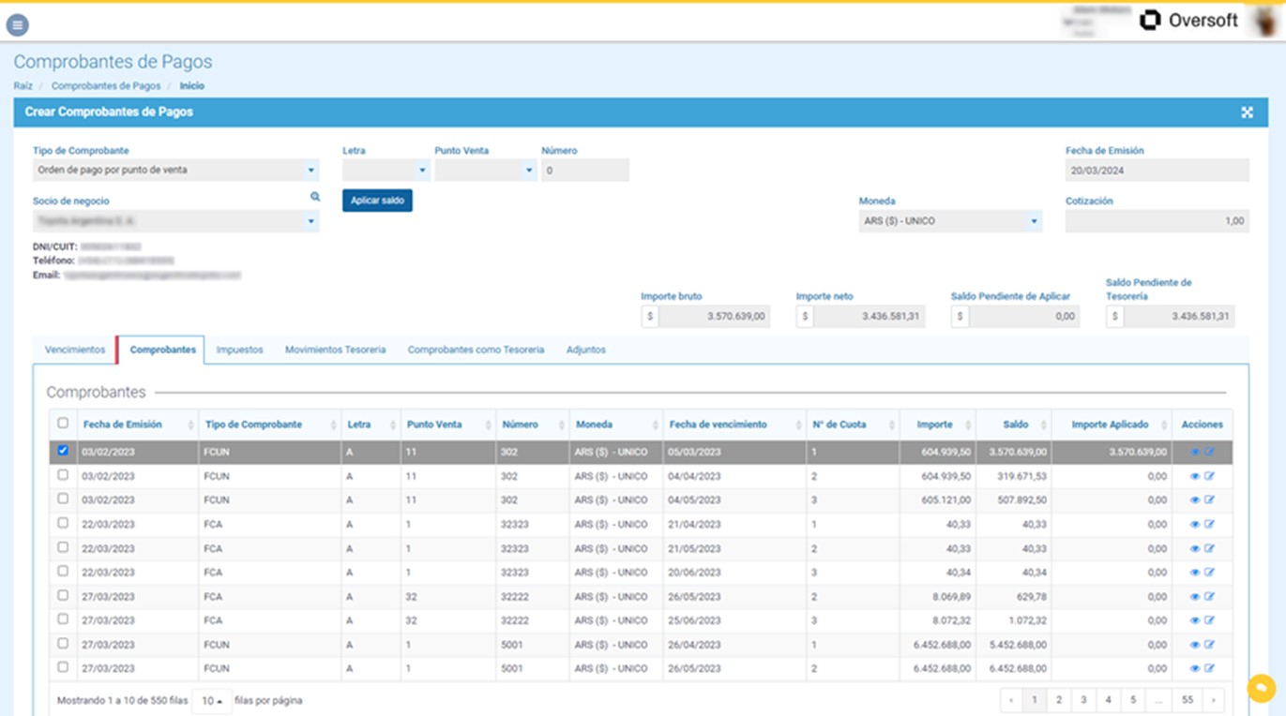1286x716 pixels.
Task: Open the Tipo de Comprobante dropdown
Action: (x=175, y=171)
